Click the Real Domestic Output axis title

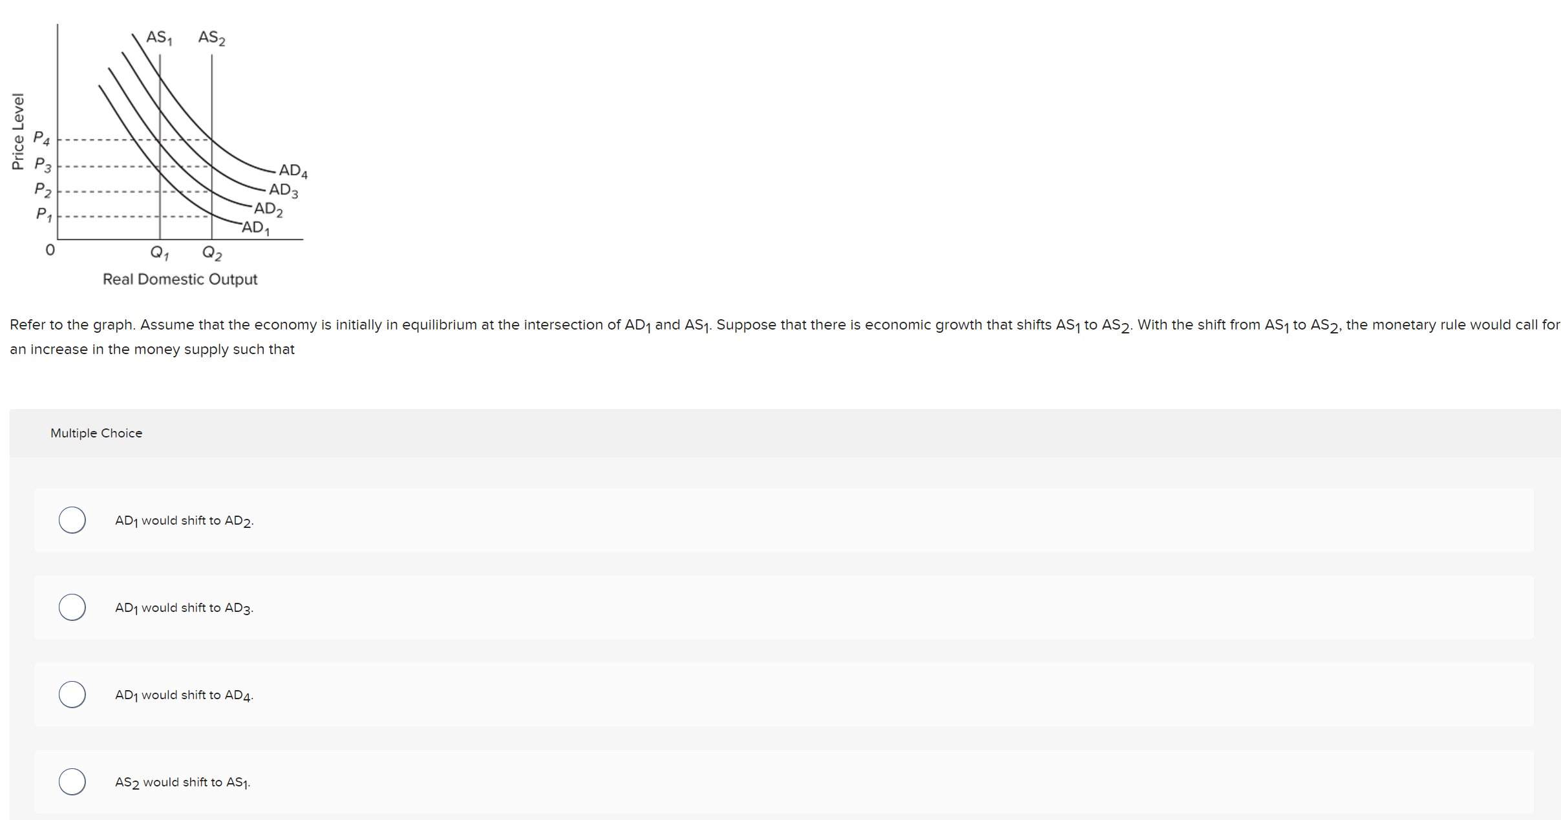tap(180, 279)
